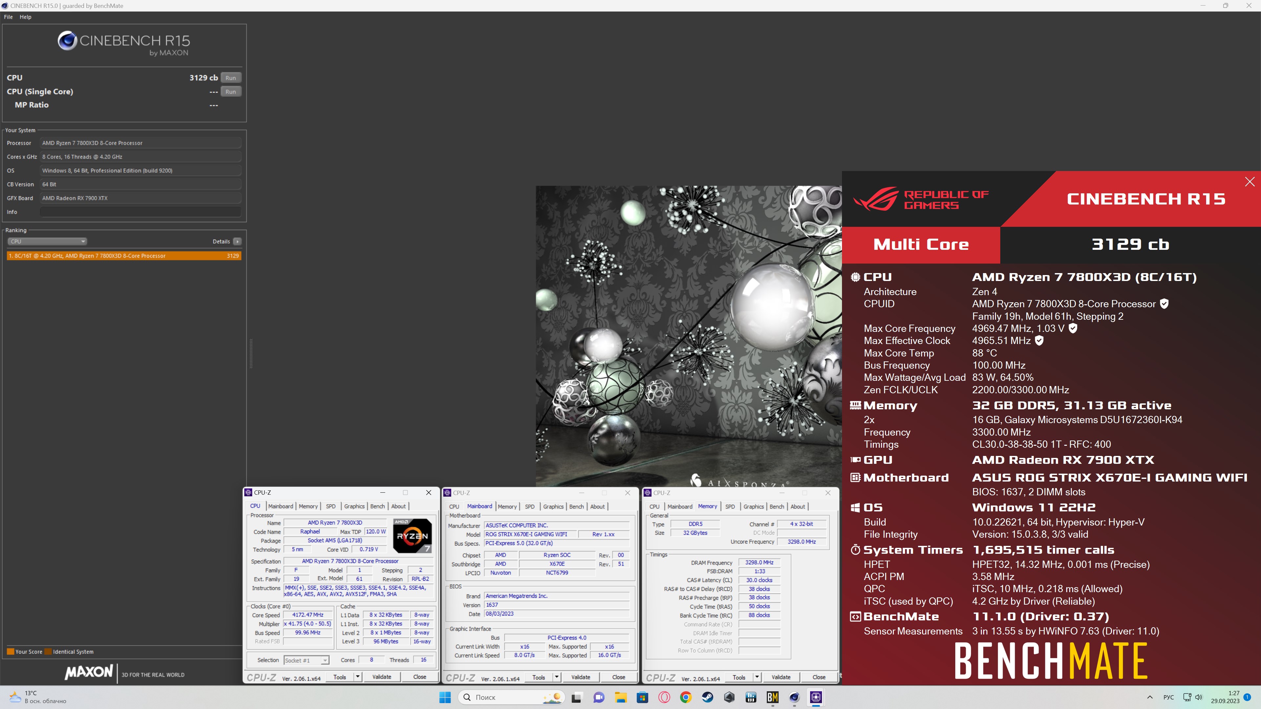Click BIOS Version value 1637
The image size is (1261, 709).
coord(557,605)
